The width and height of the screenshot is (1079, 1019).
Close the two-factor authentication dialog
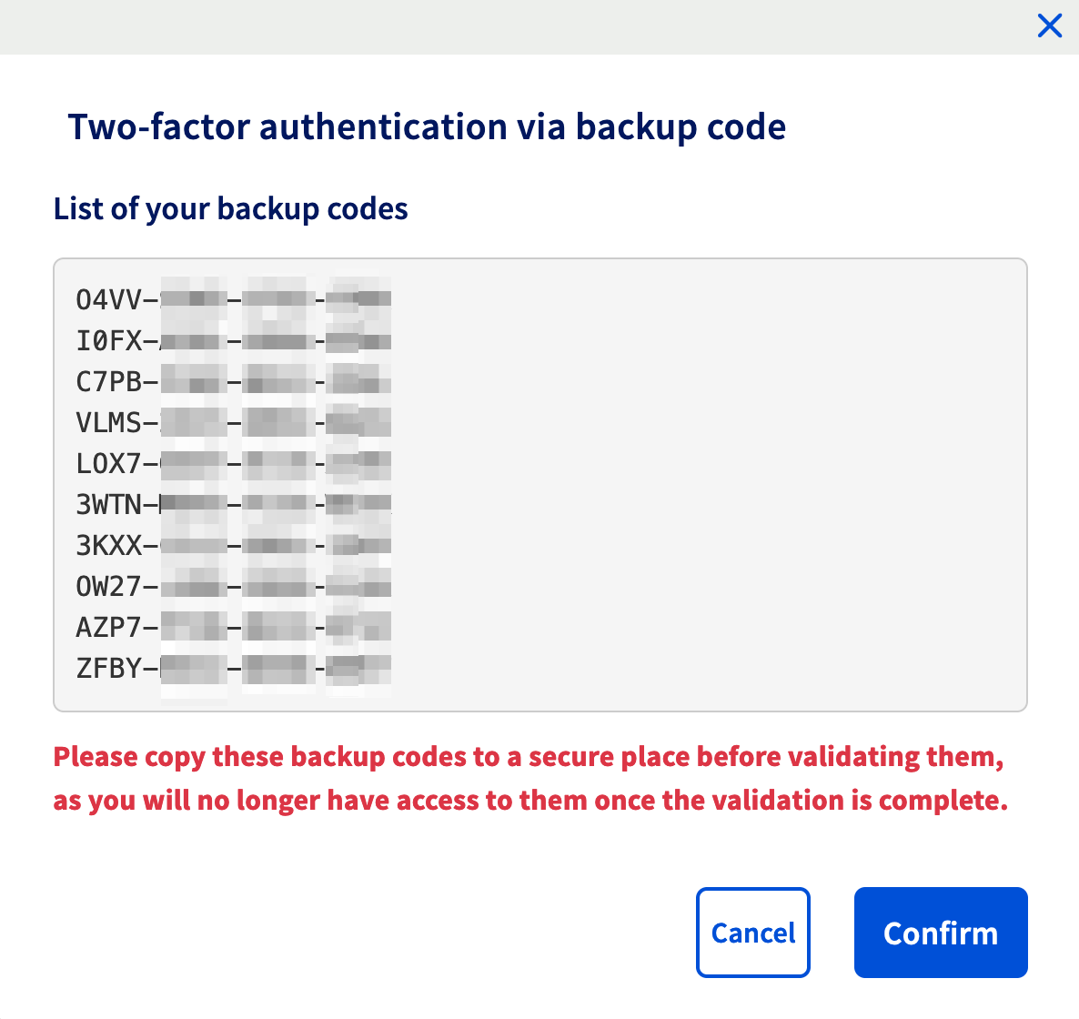coord(1050,26)
